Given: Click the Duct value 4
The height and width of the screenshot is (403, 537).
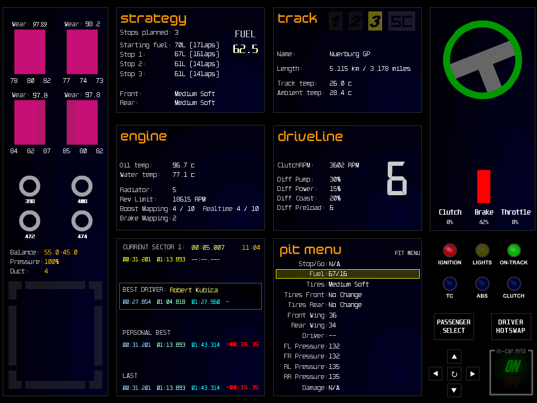Looking at the screenshot, I should [x=46, y=271].
